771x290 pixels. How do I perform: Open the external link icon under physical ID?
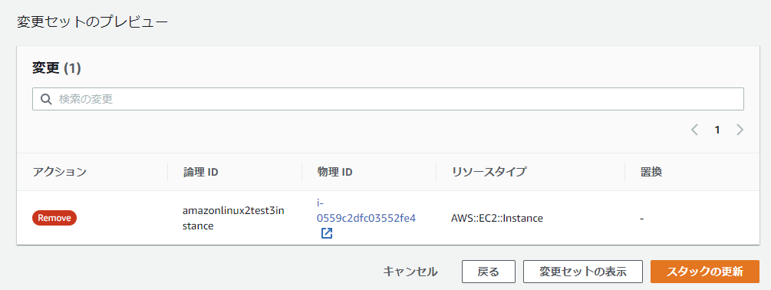click(327, 233)
